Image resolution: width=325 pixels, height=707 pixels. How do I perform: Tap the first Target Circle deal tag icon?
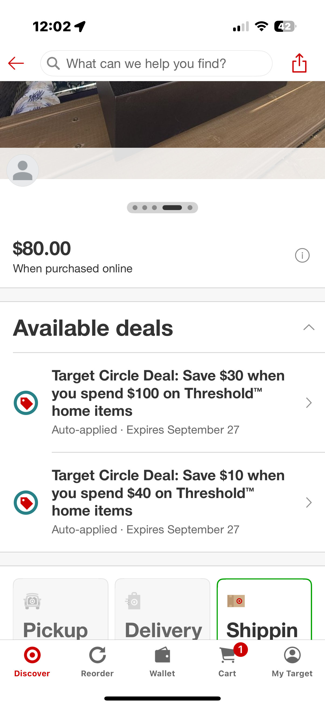point(26,403)
